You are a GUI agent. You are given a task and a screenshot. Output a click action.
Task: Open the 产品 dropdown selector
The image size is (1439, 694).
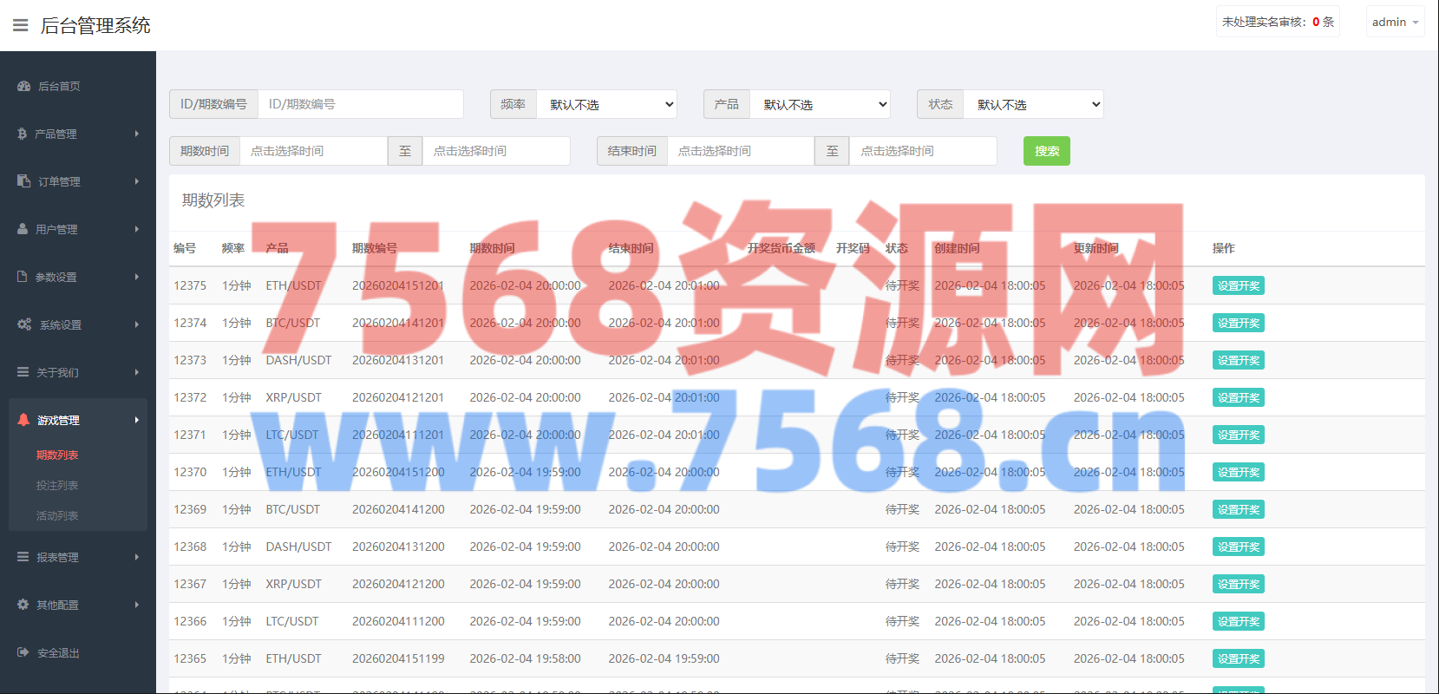pyautogui.click(x=820, y=104)
